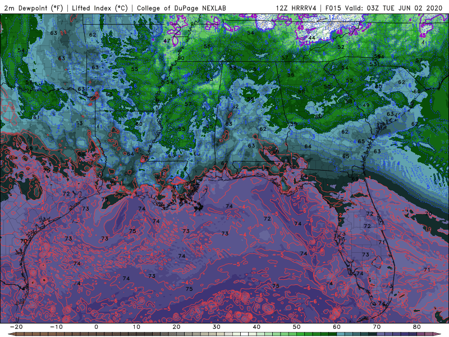Click the right arrow end of the color bar
The height and width of the screenshot is (337, 449).
[x=438, y=334]
